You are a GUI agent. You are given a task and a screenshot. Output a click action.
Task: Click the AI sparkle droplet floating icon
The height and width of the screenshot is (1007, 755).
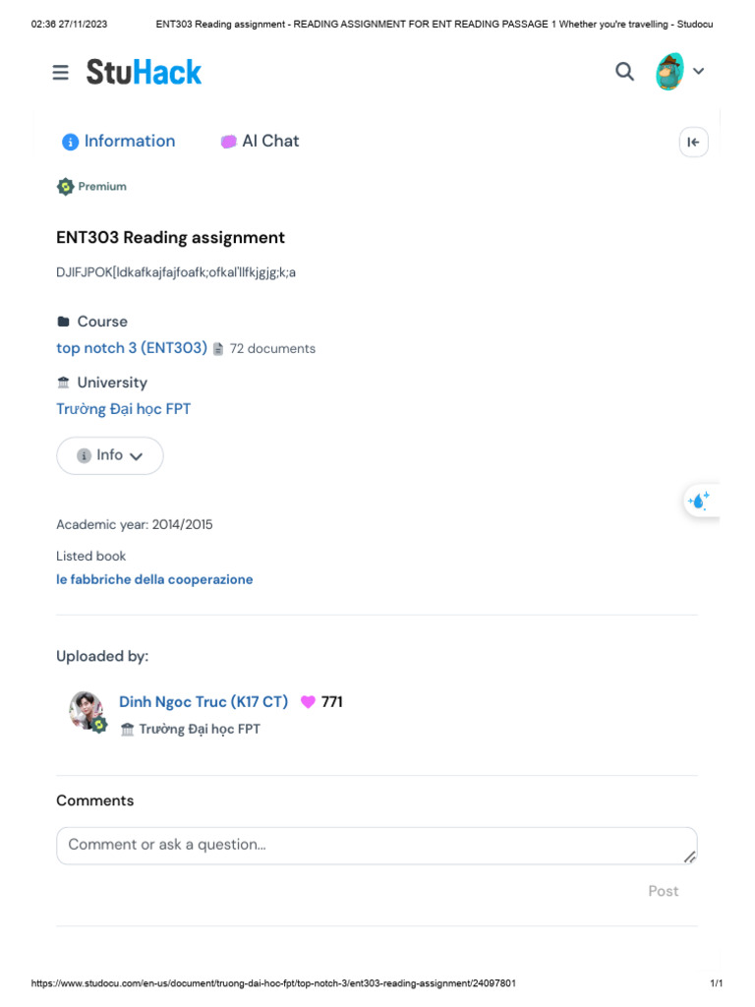tap(700, 501)
